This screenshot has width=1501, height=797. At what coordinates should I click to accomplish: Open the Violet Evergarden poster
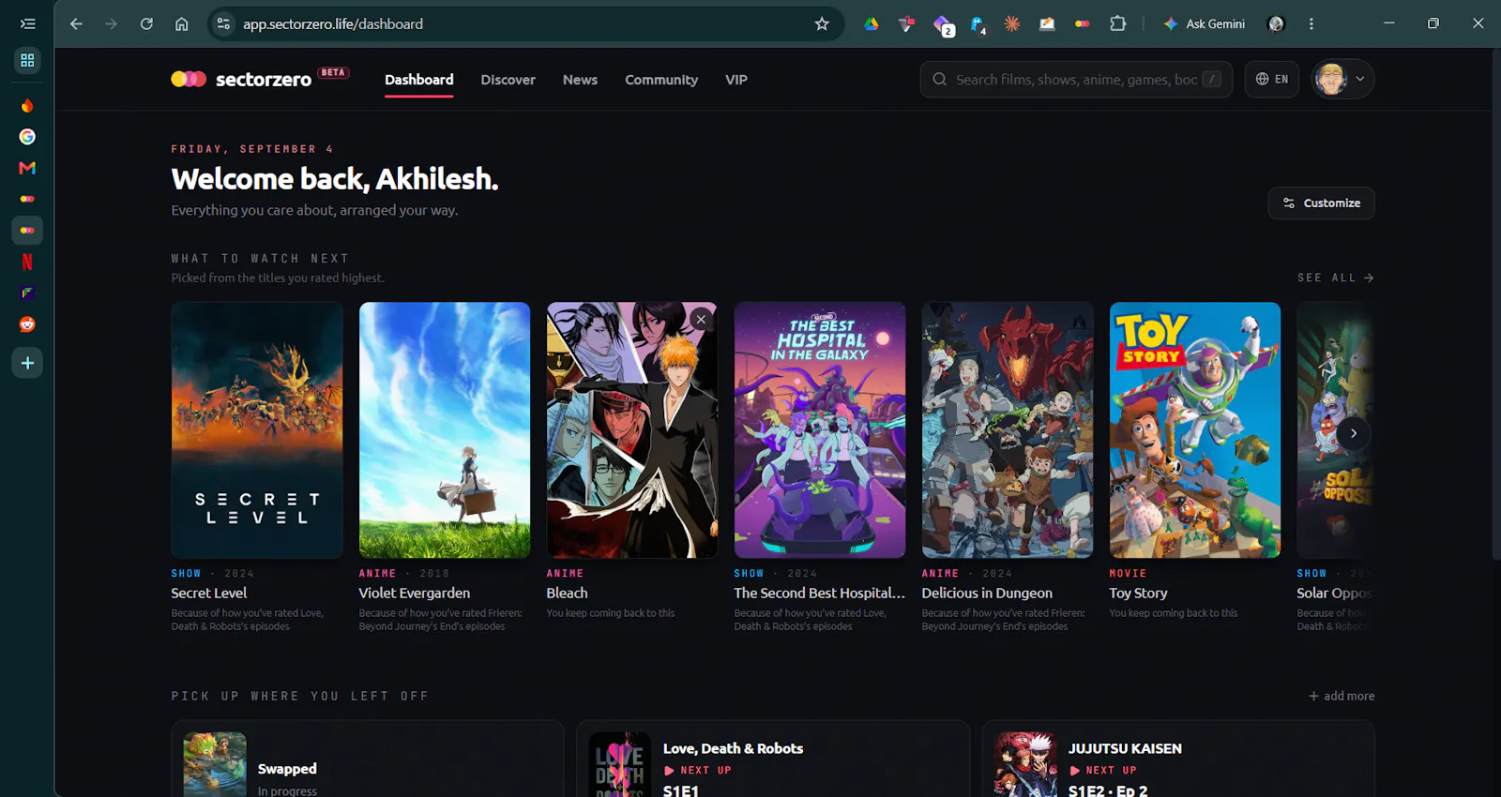click(x=445, y=430)
